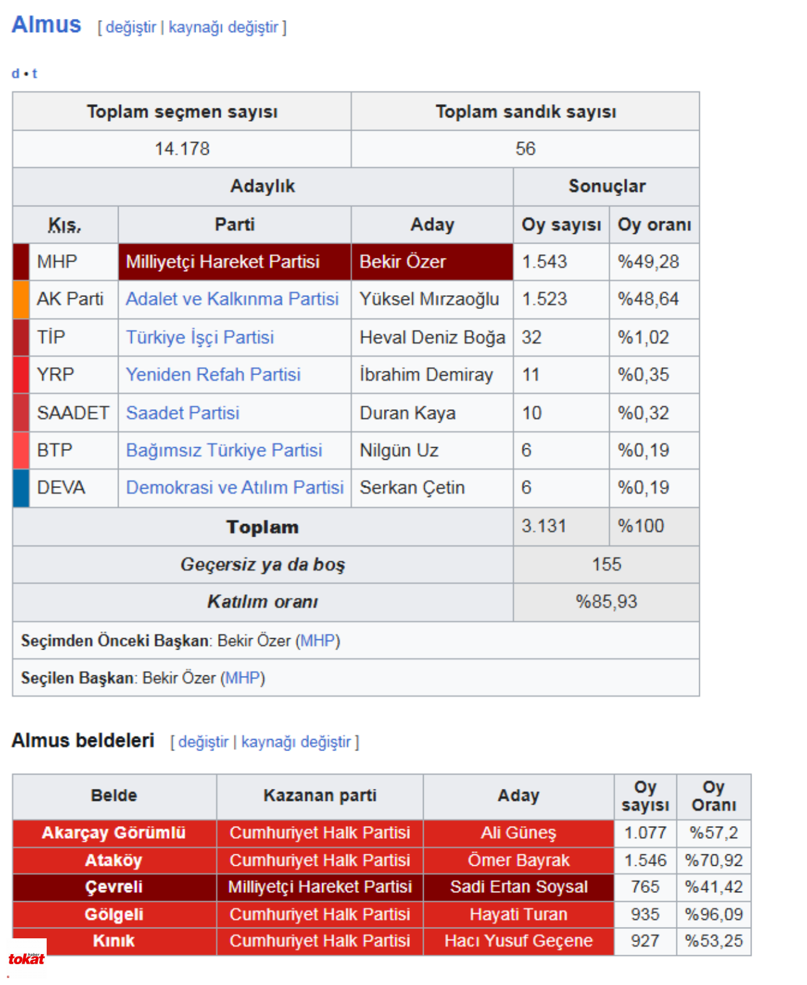Screen dimensions: 807x985
Task: Click the "d" template discussion link
Action: coord(15,73)
